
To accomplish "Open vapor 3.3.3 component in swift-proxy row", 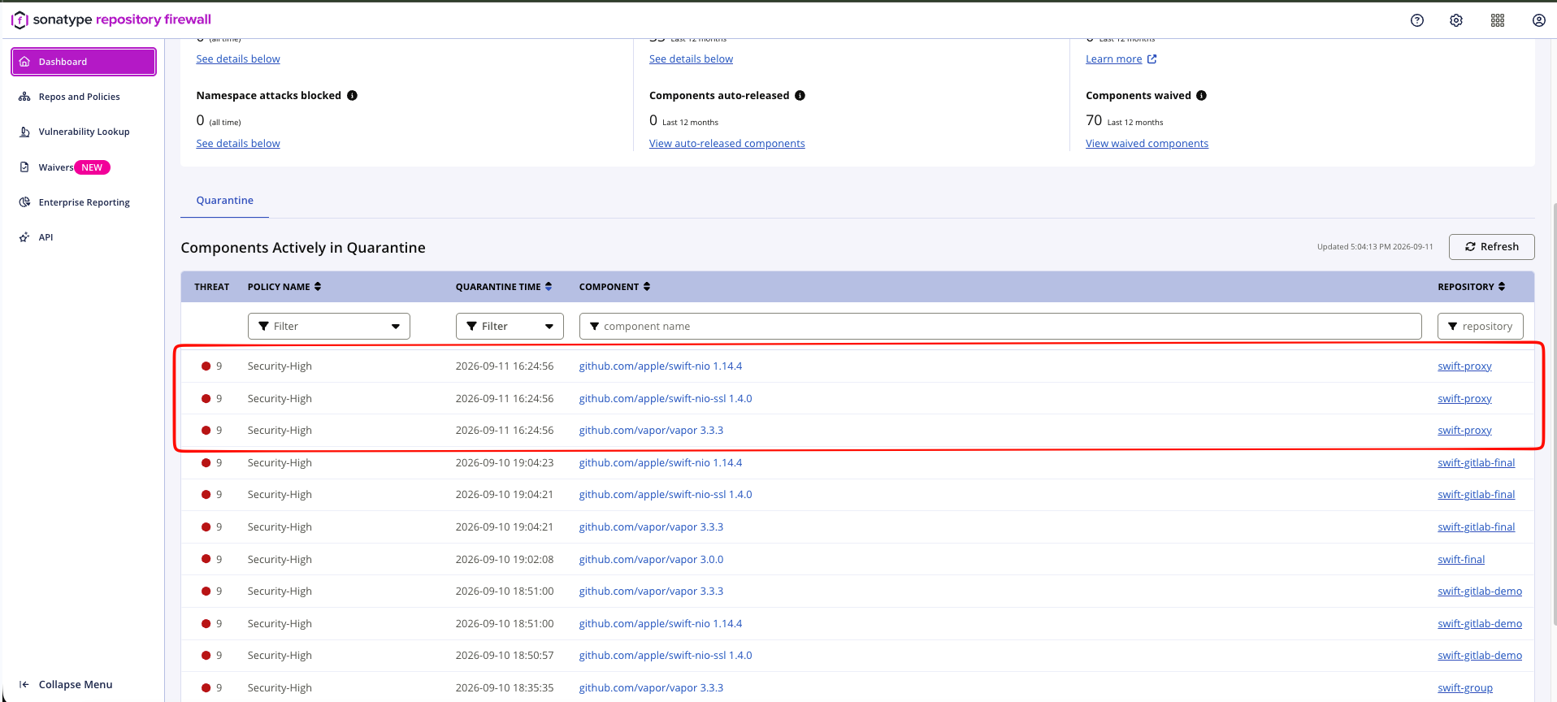I will coord(651,431).
